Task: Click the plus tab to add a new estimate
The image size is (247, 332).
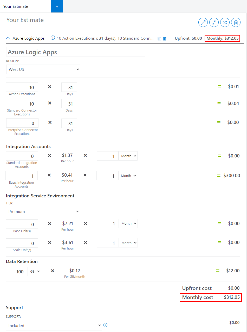Action: (x=57, y=6)
